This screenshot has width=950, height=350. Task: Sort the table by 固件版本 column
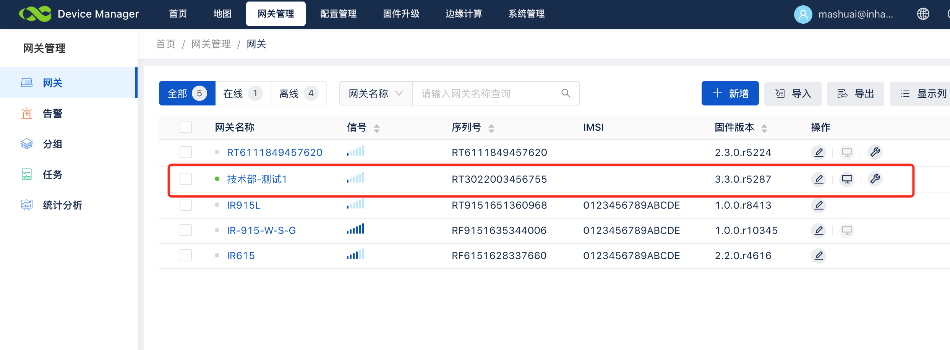[764, 128]
